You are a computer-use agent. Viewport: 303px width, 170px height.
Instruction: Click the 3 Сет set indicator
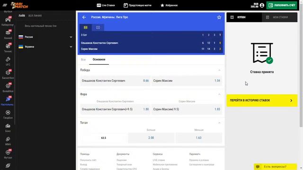(x=84, y=35)
